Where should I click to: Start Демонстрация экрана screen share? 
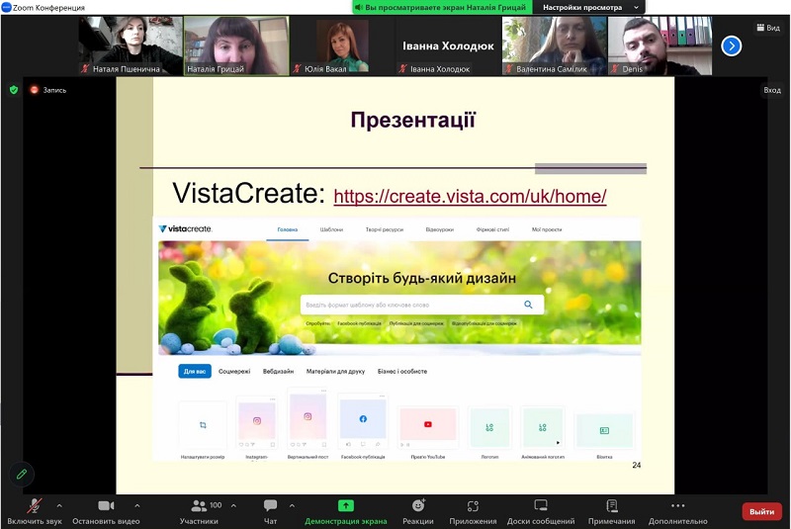(x=345, y=512)
